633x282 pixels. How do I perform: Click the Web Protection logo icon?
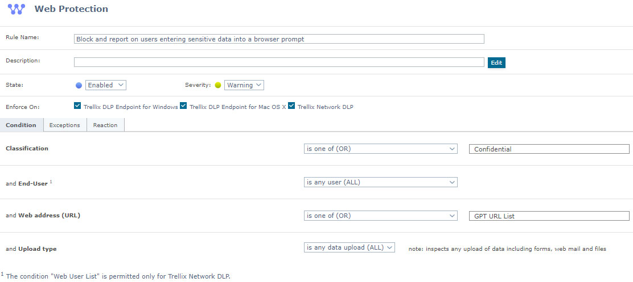pyautogui.click(x=17, y=9)
